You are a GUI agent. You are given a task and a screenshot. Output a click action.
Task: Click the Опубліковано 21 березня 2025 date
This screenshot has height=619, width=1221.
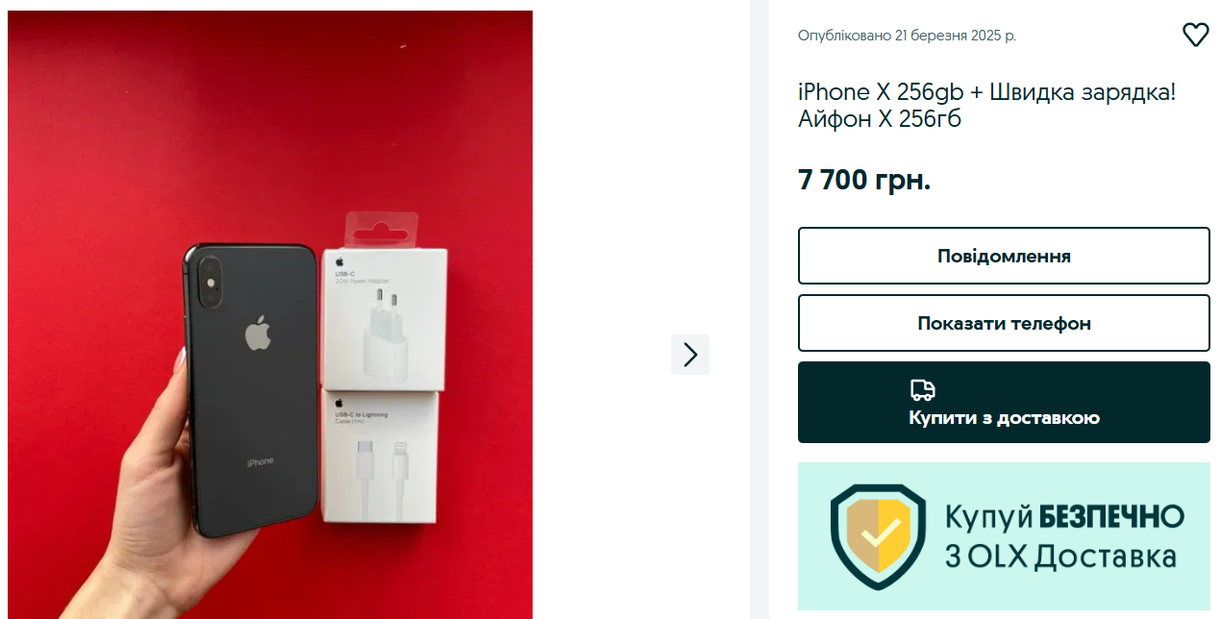pyautogui.click(x=907, y=36)
